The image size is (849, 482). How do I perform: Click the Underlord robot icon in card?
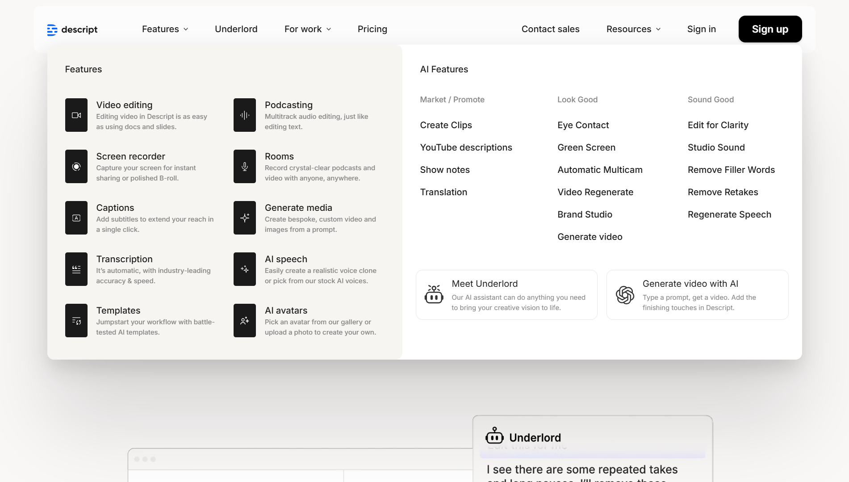[x=434, y=295]
